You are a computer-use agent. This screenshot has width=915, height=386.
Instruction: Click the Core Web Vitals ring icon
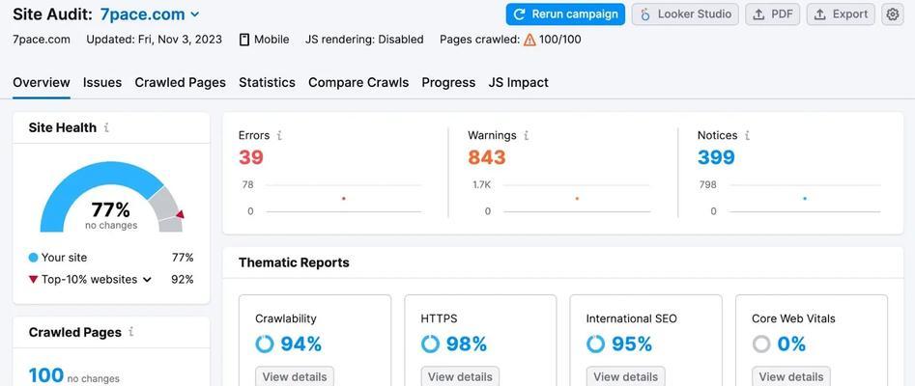[x=761, y=344]
